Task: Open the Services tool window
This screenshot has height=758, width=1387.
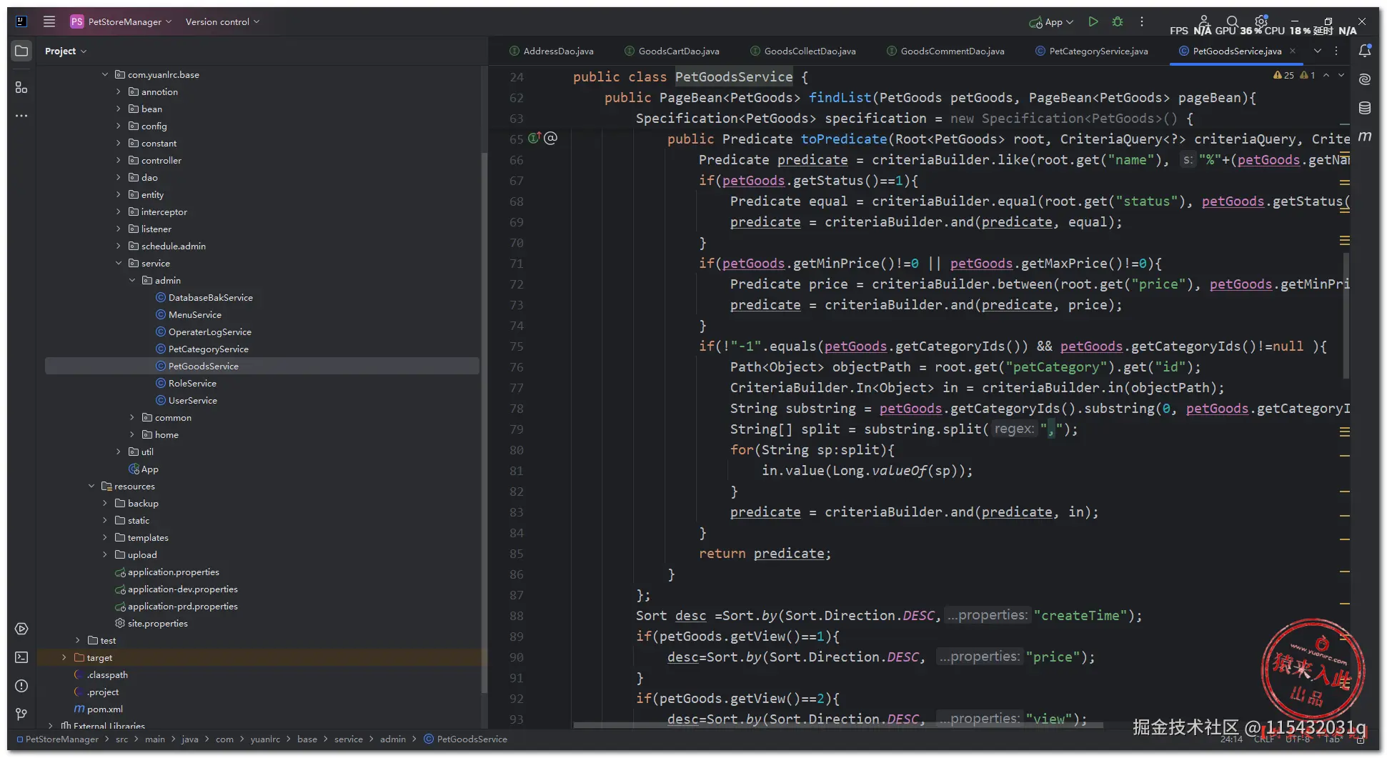Action: 21,629
